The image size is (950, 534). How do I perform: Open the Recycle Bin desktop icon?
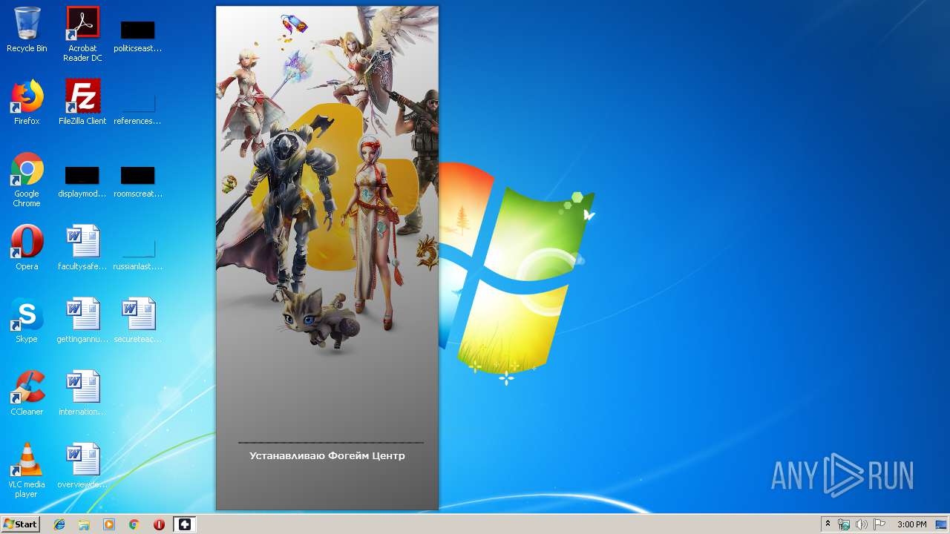pyautogui.click(x=27, y=30)
